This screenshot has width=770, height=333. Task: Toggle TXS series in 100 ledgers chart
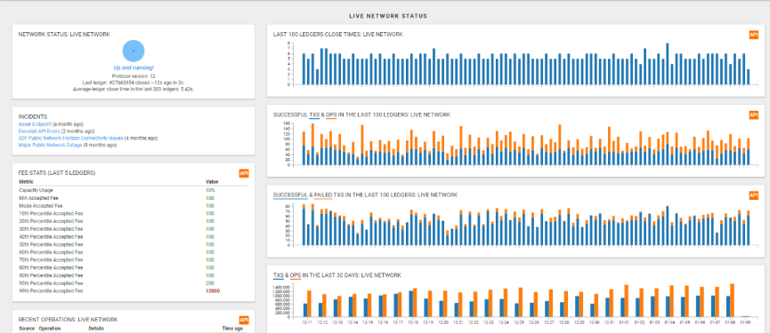click(314, 115)
